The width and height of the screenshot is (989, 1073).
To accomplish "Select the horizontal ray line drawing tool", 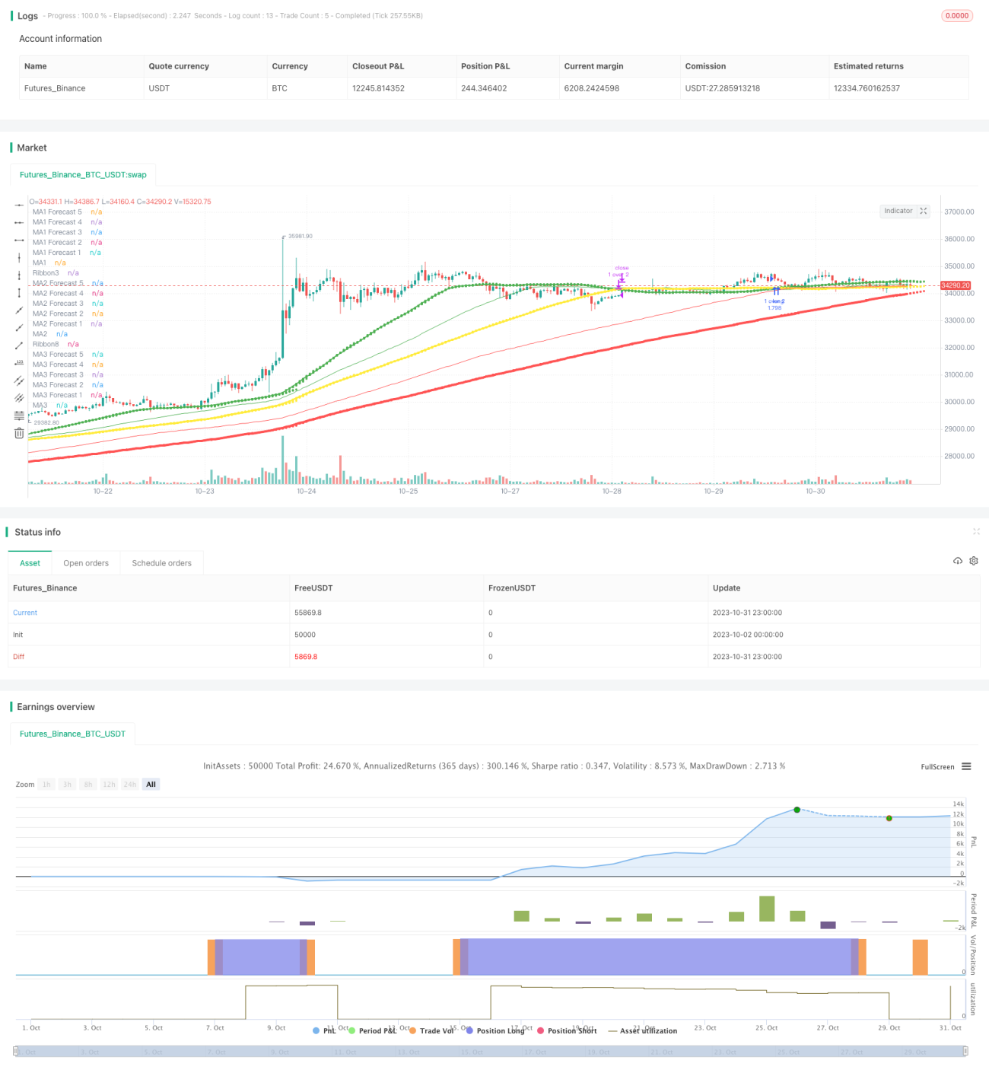I will [x=19, y=222].
